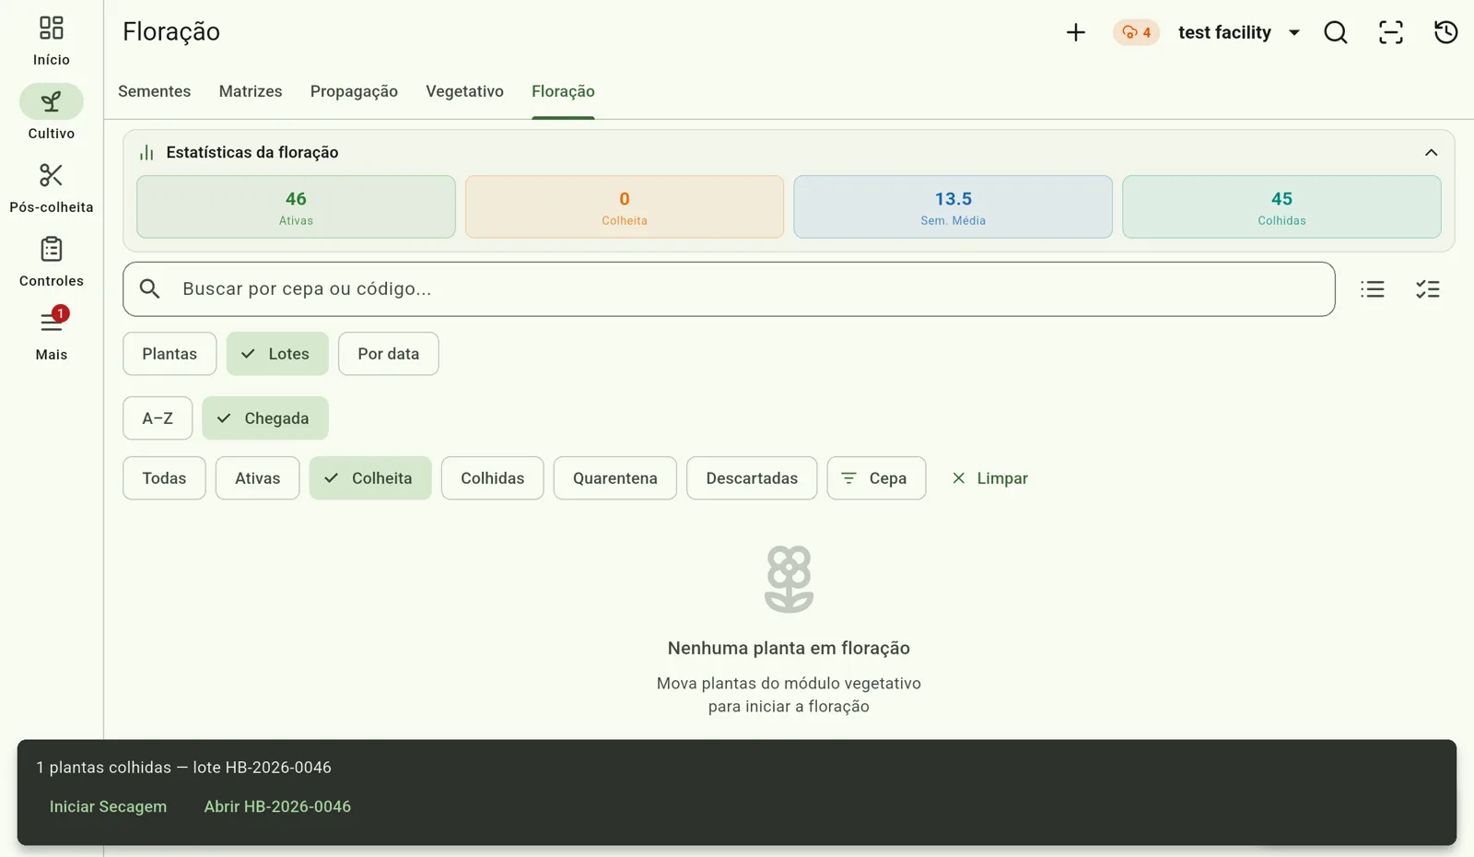Click the 46 Ativas stat card
This screenshot has height=857, width=1474.
coord(296,207)
